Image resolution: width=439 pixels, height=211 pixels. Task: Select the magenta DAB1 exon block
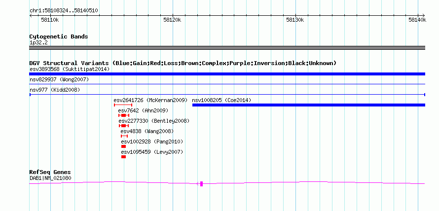point(201,184)
